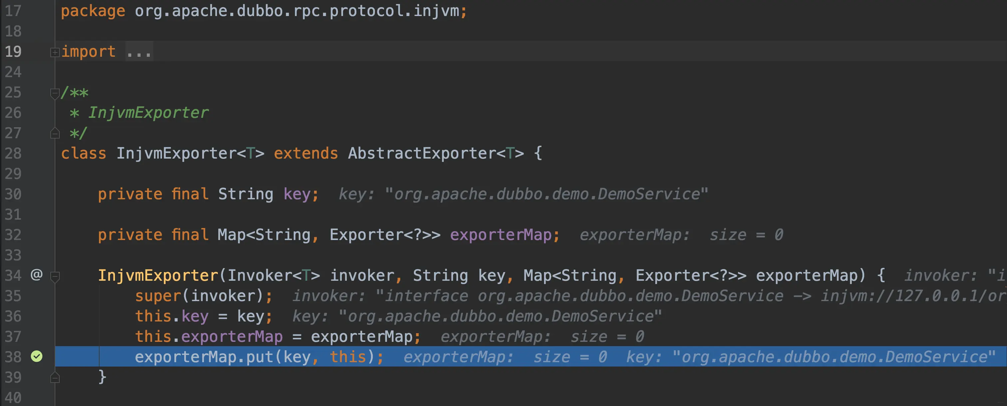The width and height of the screenshot is (1007, 406).
Task: Click line number 28 in the gutter
Action: 13,153
